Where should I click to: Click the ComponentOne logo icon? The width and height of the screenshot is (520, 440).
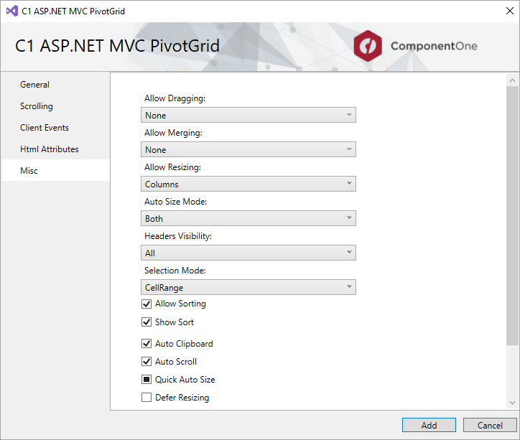coord(368,46)
